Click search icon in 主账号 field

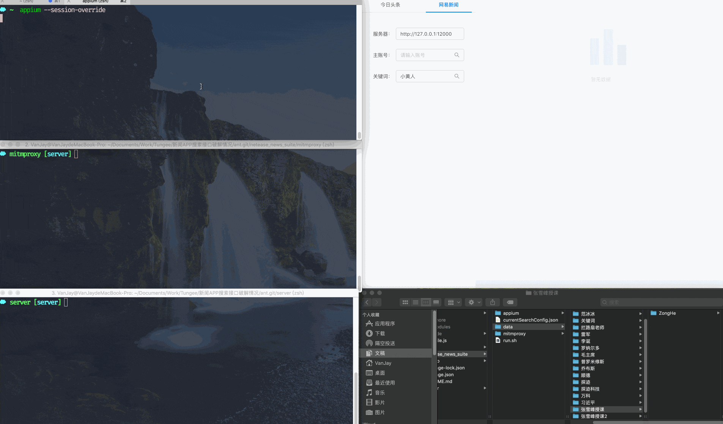click(457, 55)
